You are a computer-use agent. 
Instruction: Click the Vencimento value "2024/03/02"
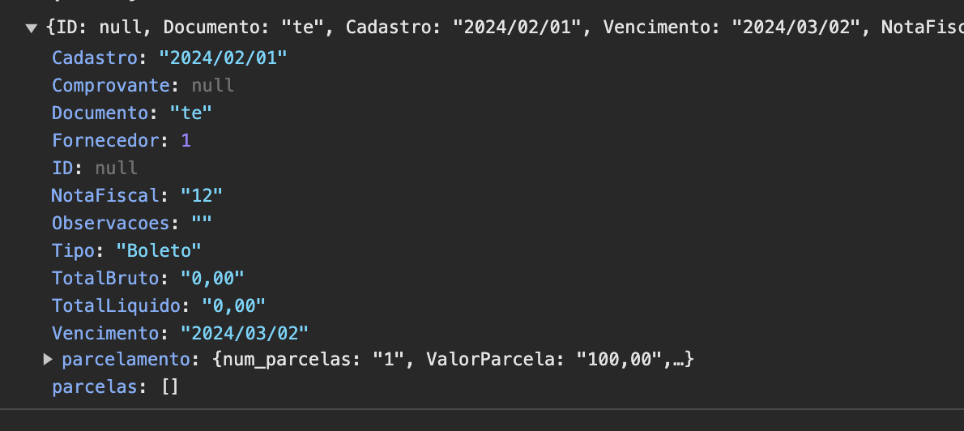(245, 332)
